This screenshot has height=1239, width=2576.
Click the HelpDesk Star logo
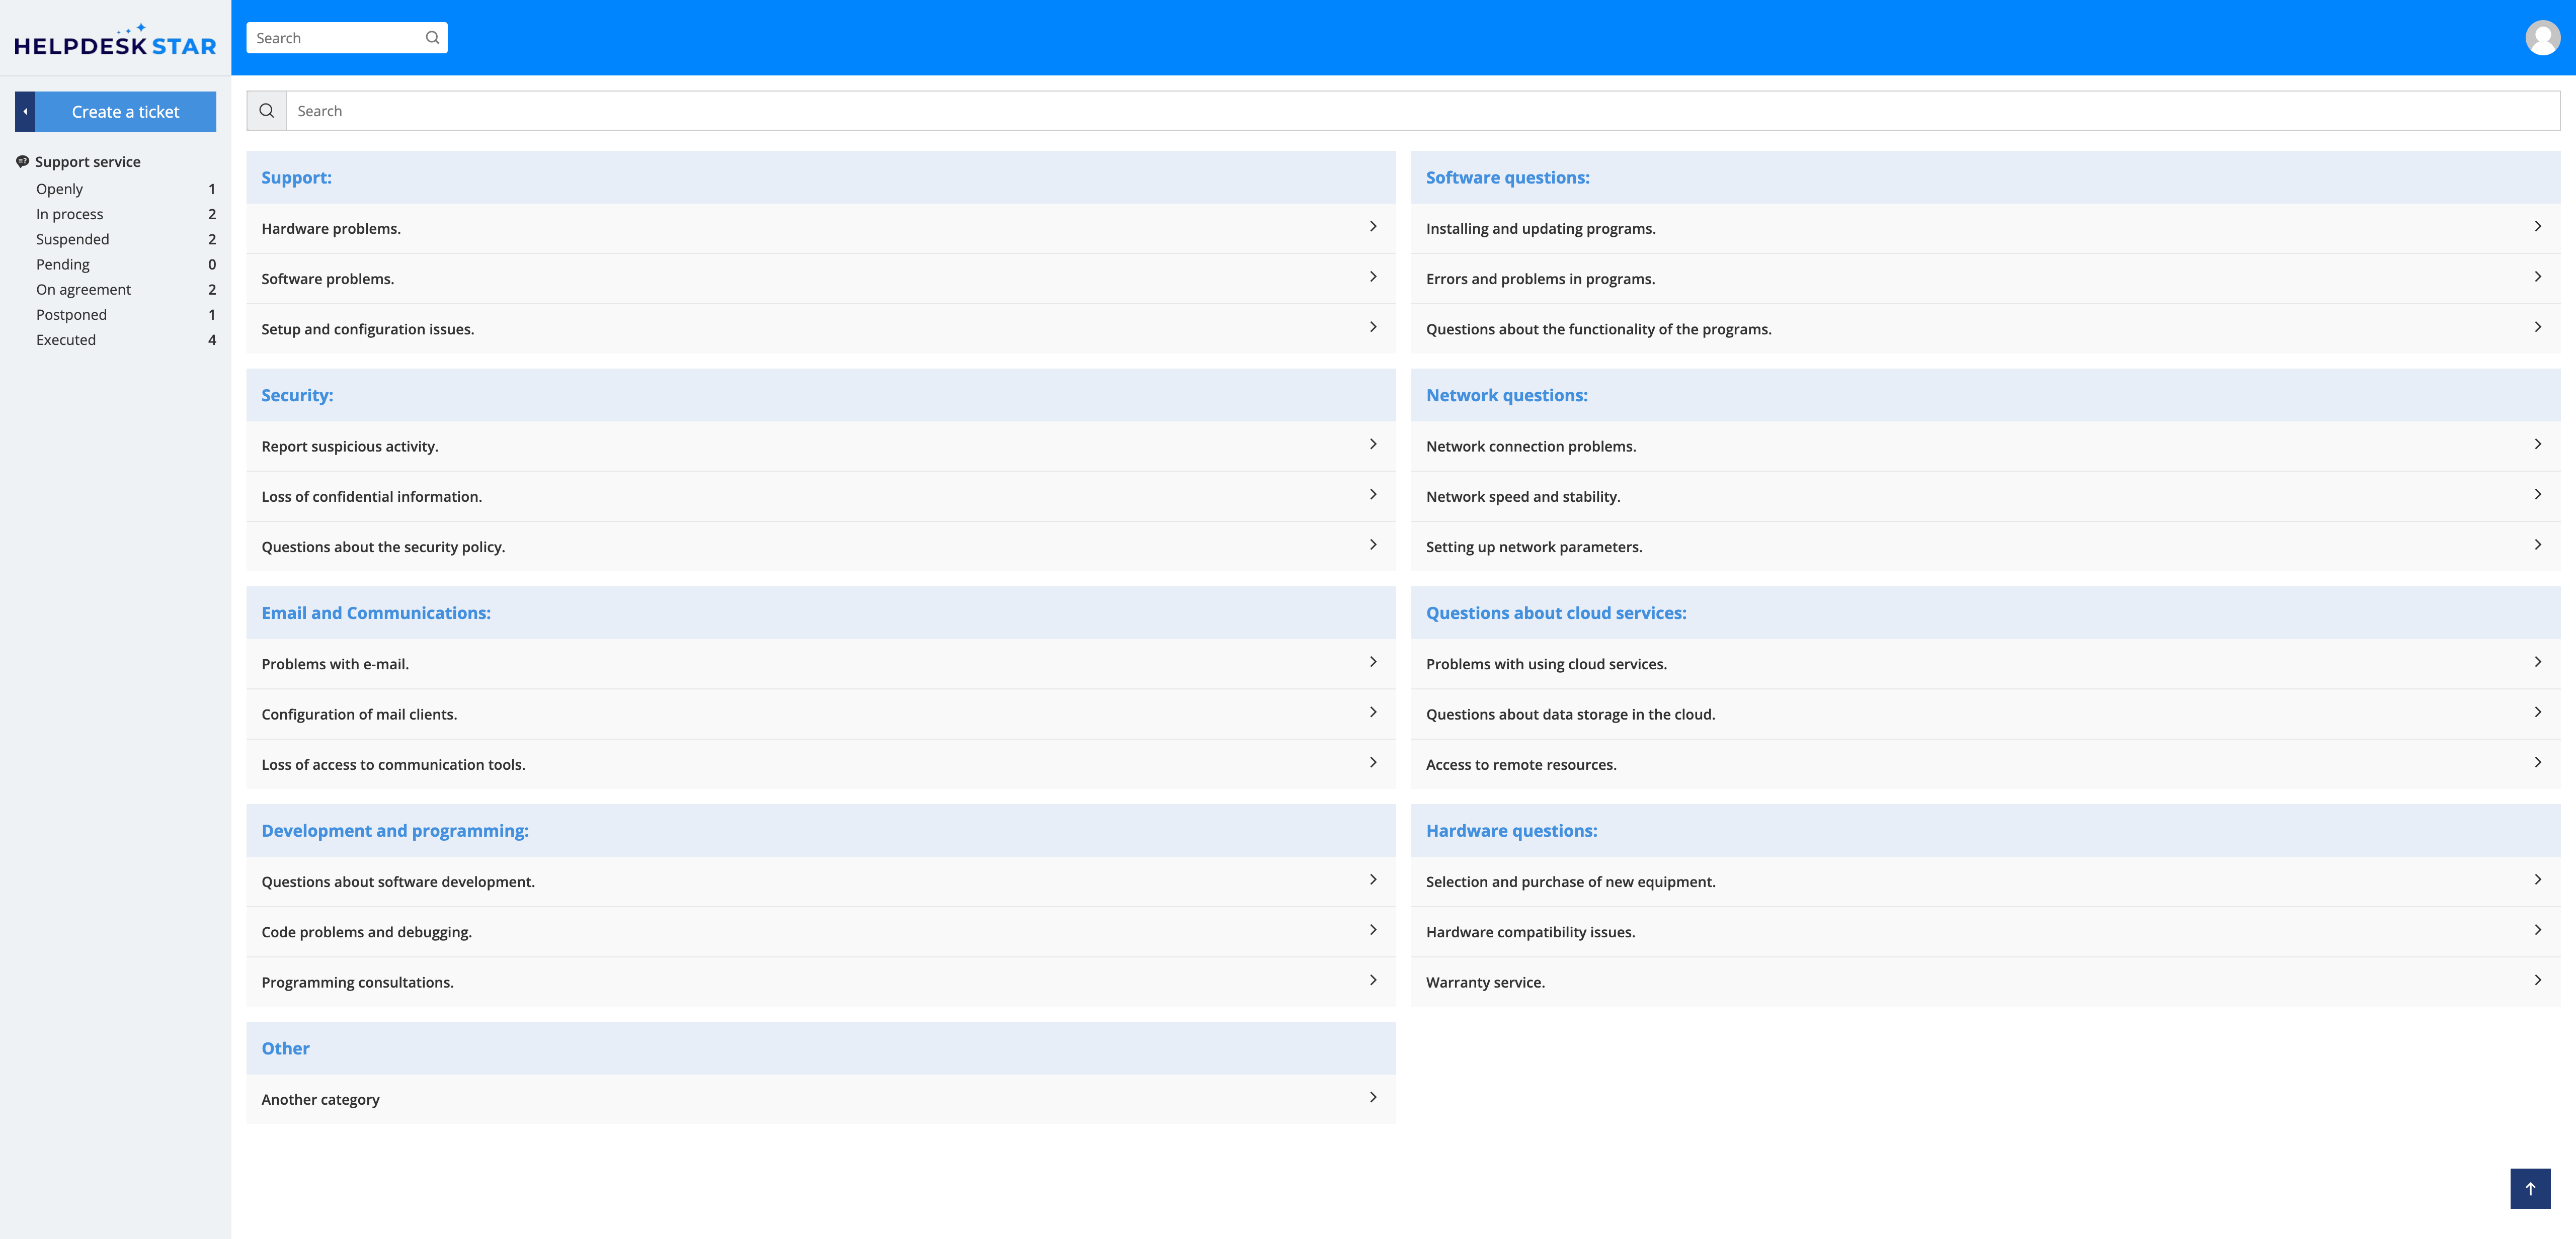point(115,42)
